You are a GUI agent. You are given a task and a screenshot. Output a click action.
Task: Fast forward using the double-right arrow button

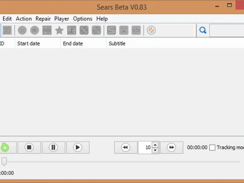[171, 147]
